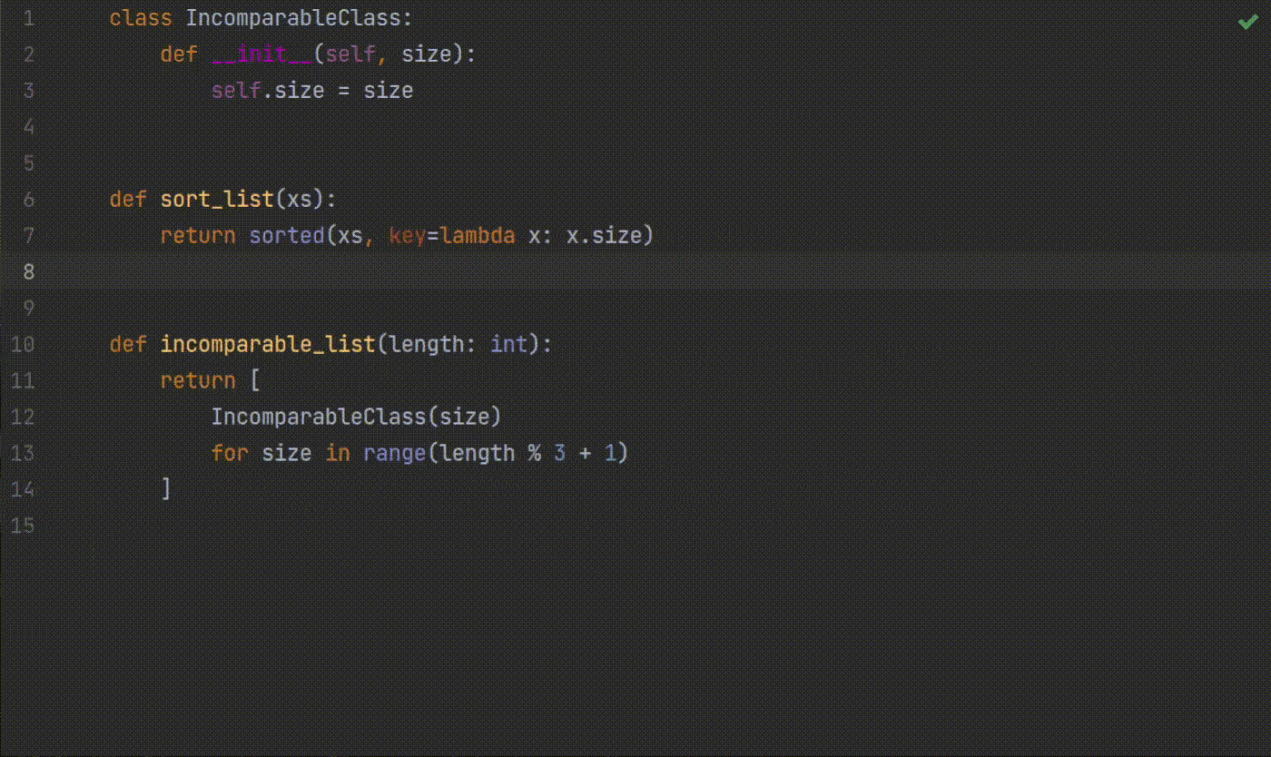Click the 'in' keyword on line 13
The width and height of the screenshot is (1271, 757).
[x=338, y=453]
